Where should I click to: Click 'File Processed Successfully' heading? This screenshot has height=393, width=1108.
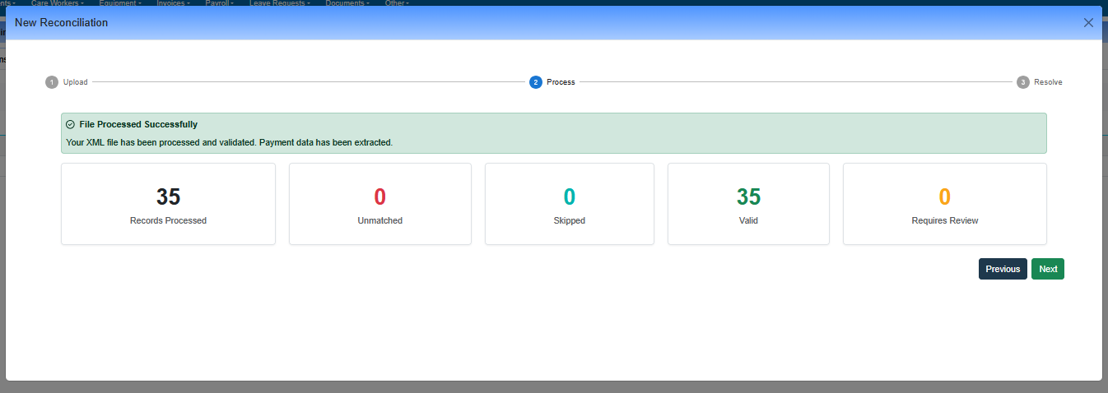138,125
